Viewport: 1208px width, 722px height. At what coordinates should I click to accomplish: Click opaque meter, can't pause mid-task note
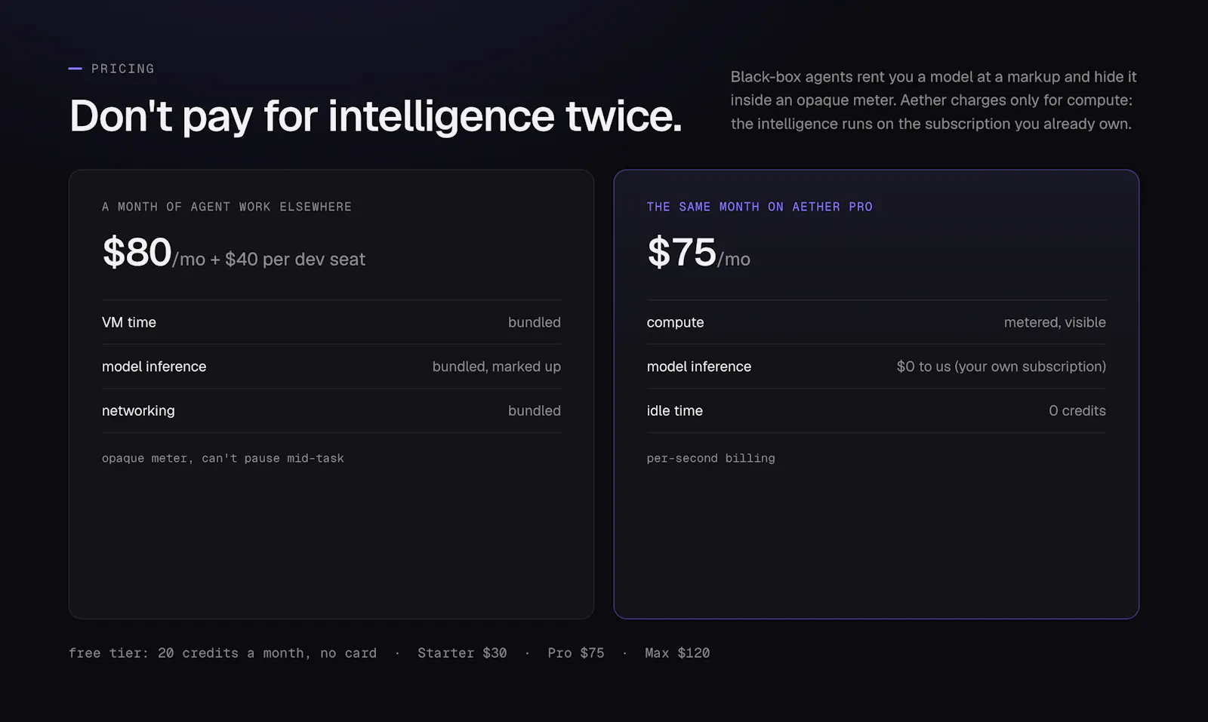click(223, 458)
